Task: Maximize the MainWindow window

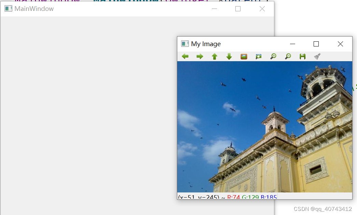Action: click(238, 9)
